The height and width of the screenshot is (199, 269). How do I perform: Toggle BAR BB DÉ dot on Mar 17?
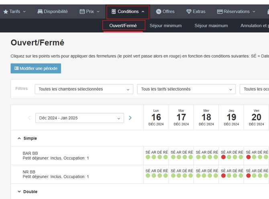185,157
